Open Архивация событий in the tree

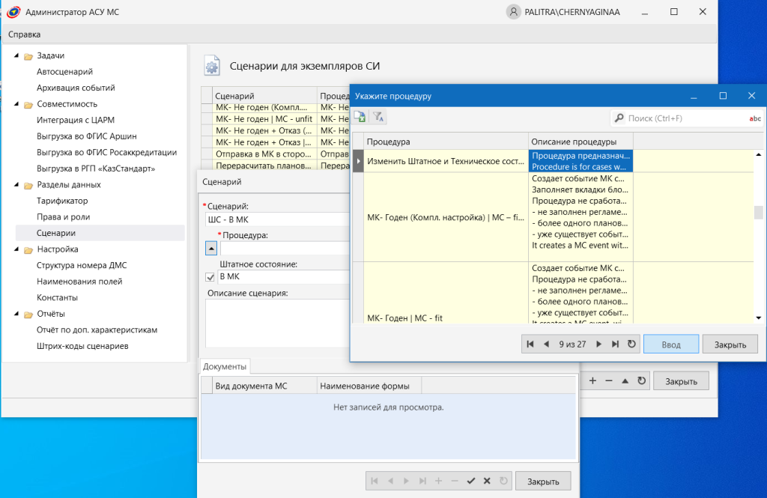pos(76,88)
